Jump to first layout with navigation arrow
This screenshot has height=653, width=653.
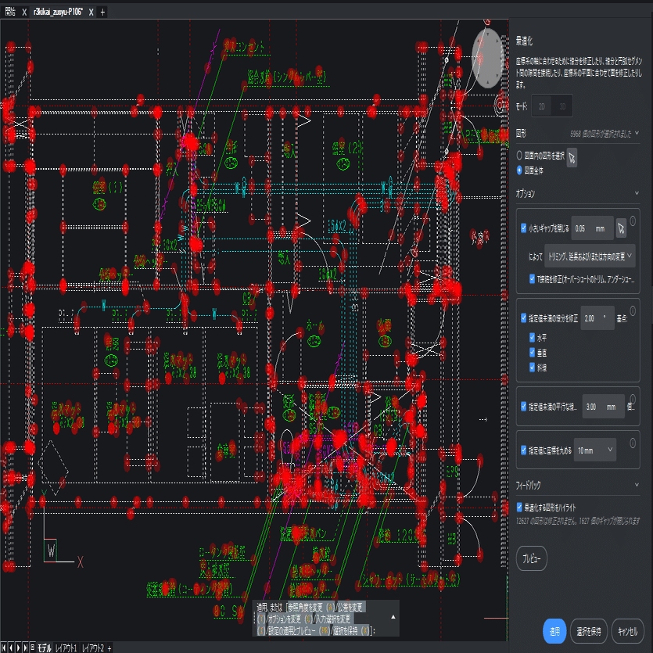tap(4, 648)
